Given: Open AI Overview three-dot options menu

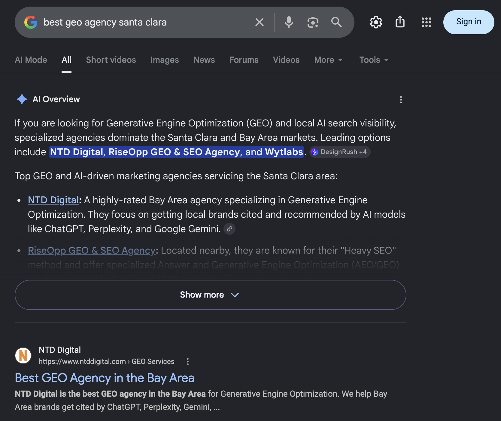Looking at the screenshot, I should [401, 100].
